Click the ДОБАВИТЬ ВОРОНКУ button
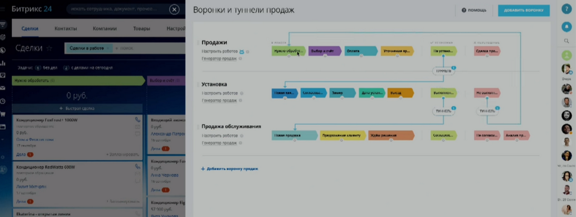The width and height of the screenshot is (576, 217). click(x=524, y=10)
